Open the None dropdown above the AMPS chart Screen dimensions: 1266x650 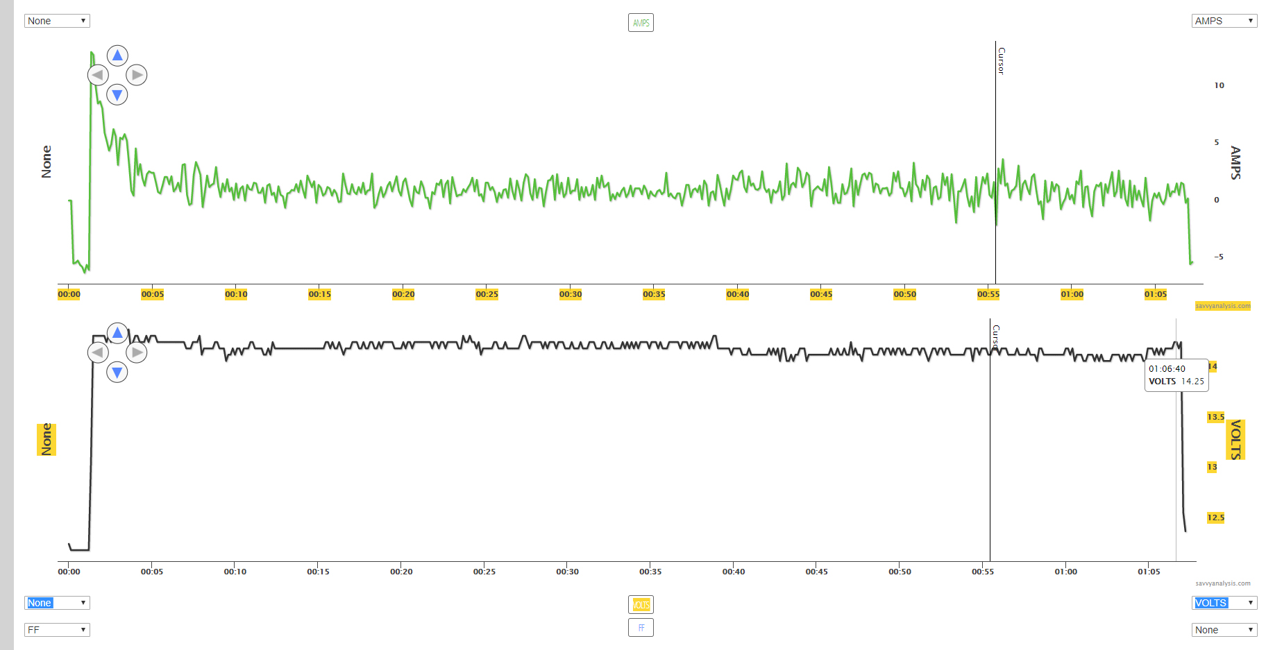[x=57, y=21]
